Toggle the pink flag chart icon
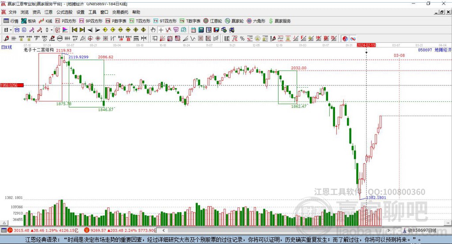 65,30
